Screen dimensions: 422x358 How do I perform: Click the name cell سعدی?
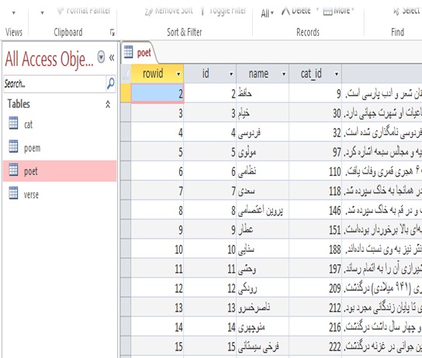263,191
